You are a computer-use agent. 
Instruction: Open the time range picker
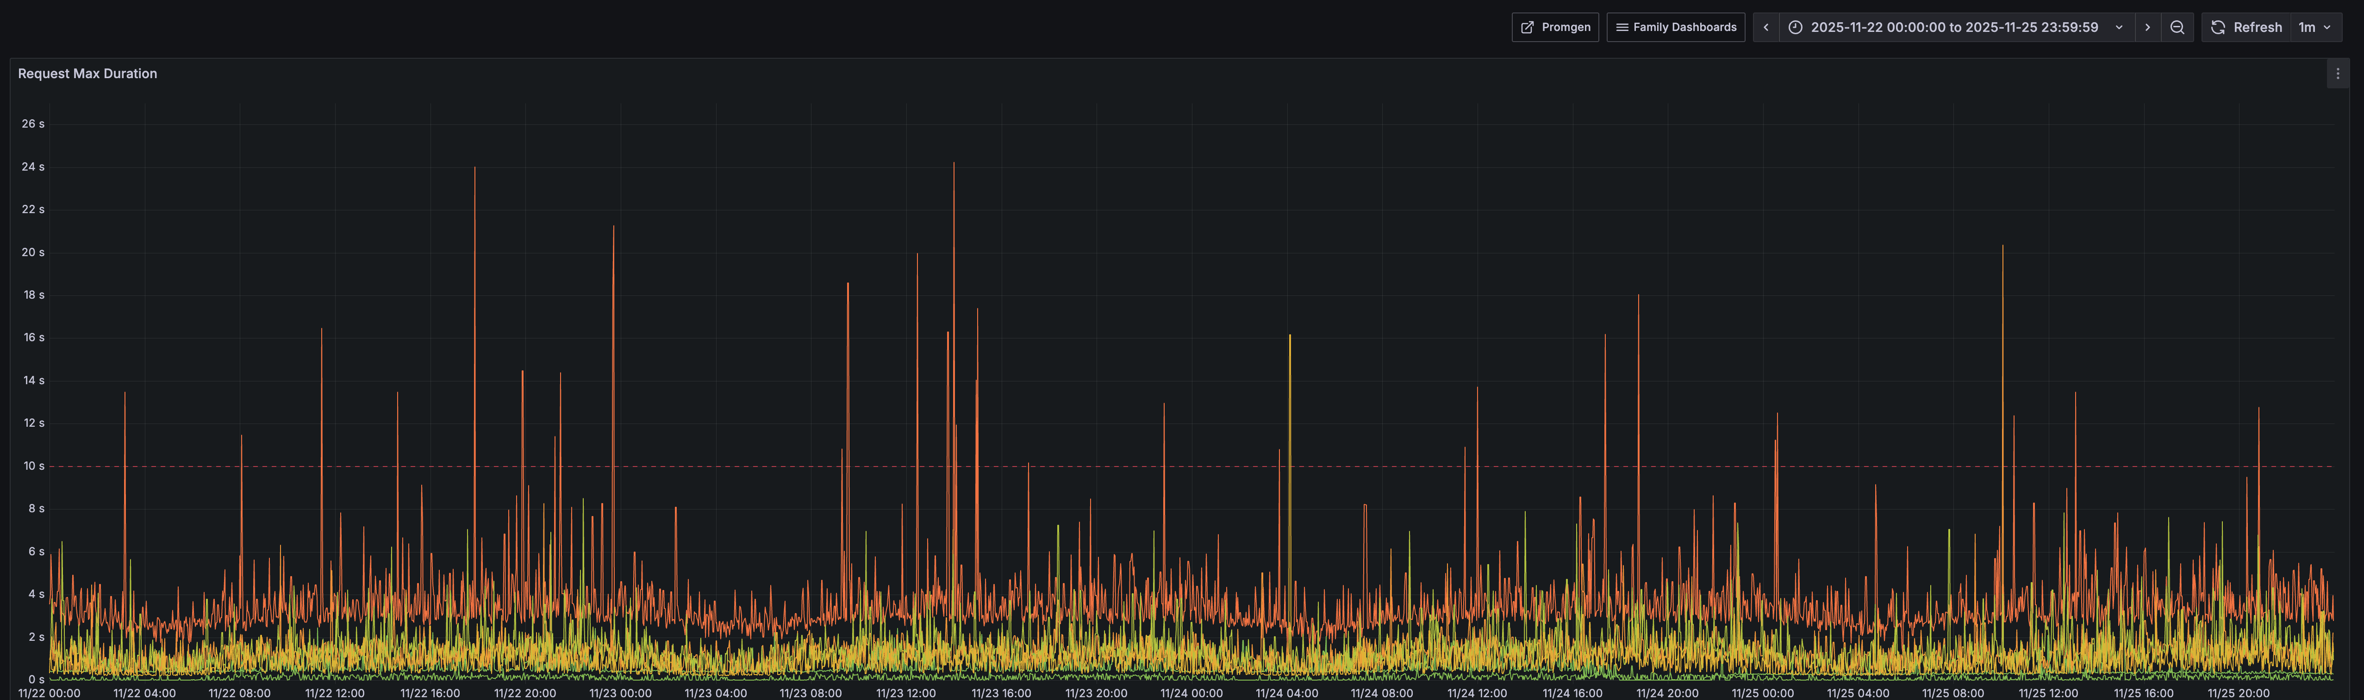click(x=1955, y=27)
